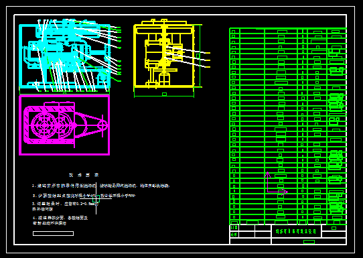
Task: Click the small belt pulley in magenta view
Action: (x=102, y=125)
